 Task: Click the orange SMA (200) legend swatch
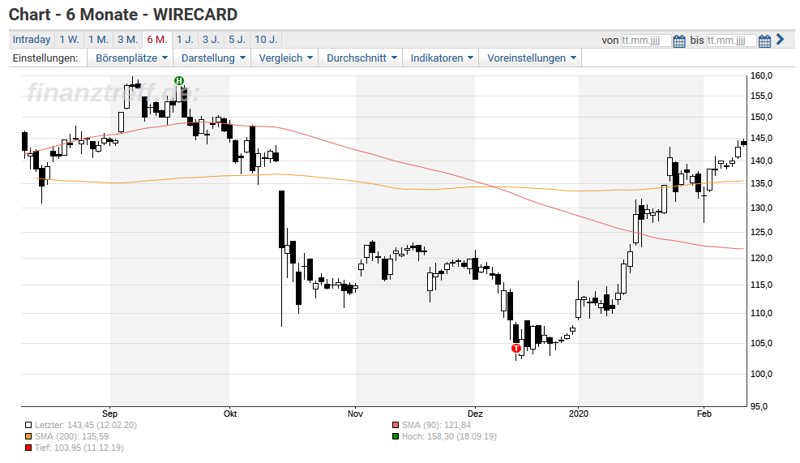(28, 436)
